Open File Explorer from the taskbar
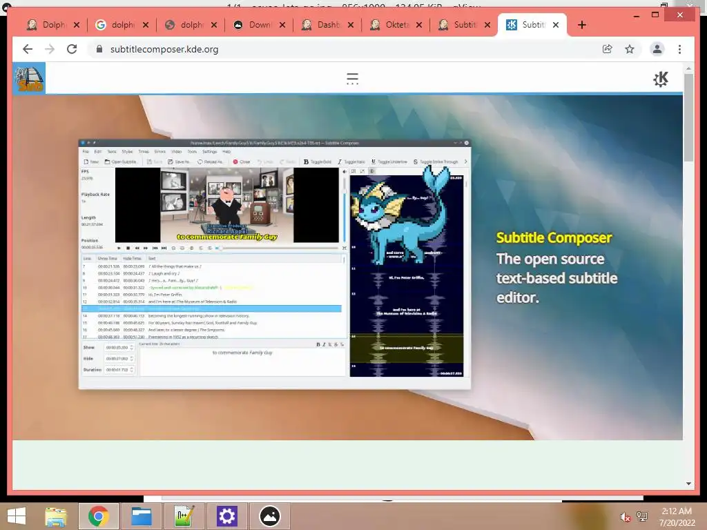The height and width of the screenshot is (530, 707). [56, 516]
